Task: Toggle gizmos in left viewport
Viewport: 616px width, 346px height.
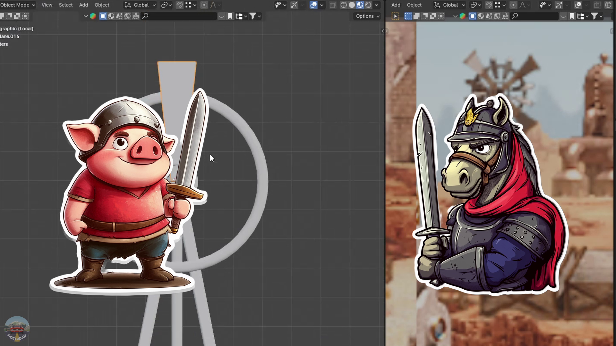Action: (x=294, y=5)
